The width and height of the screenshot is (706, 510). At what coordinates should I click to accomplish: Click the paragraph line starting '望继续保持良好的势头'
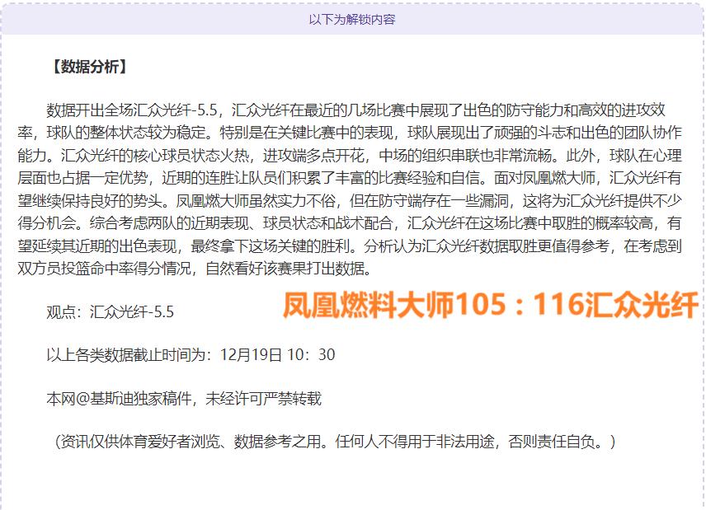350,200
